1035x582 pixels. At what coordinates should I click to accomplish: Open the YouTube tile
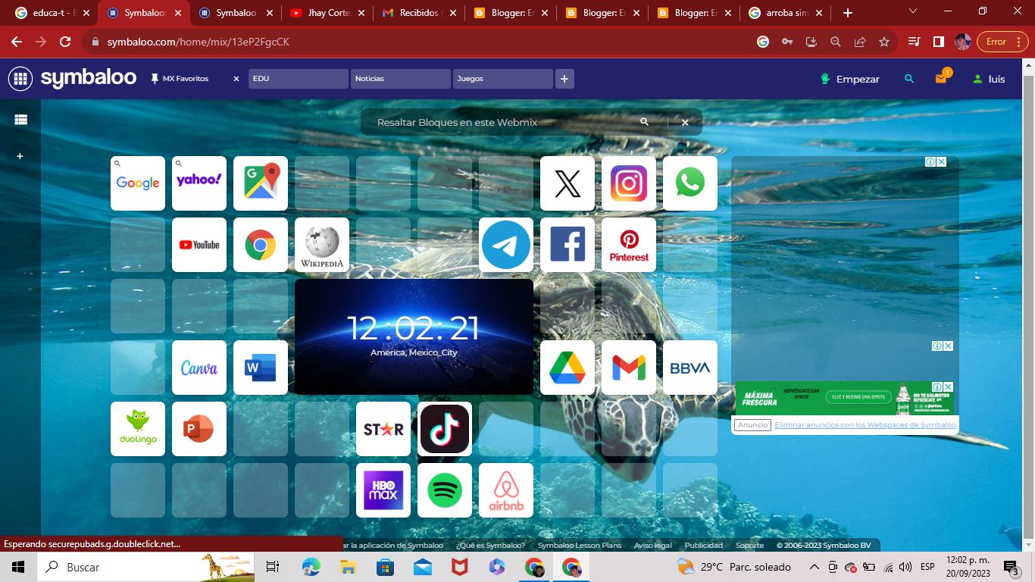coord(199,245)
